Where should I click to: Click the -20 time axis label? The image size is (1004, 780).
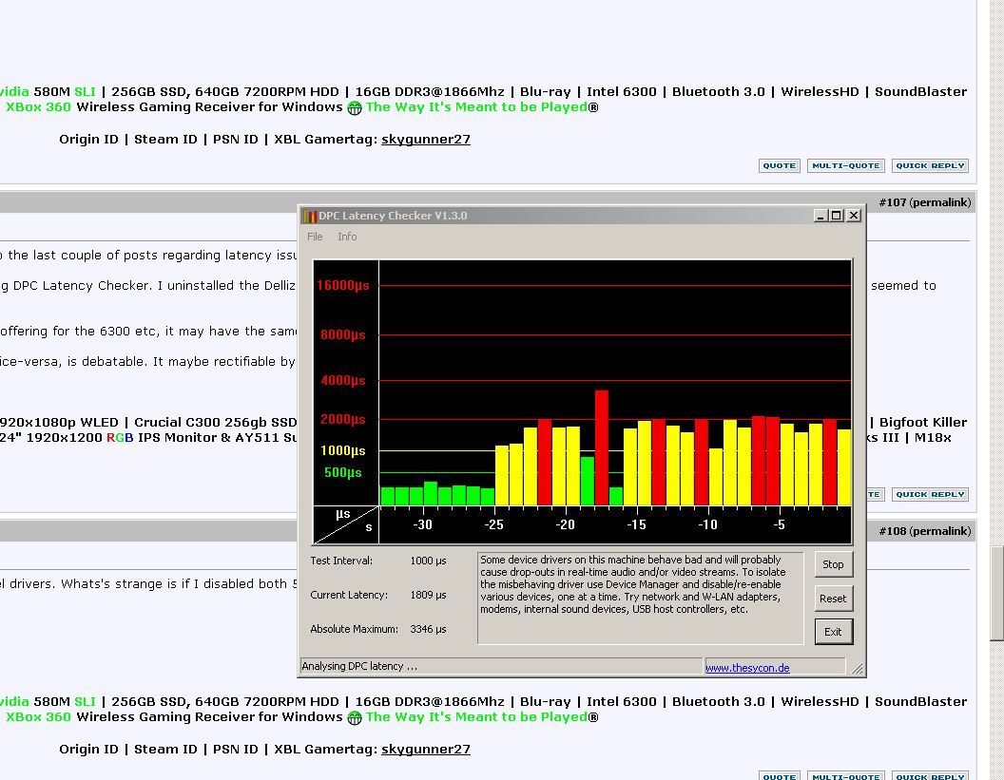565,524
